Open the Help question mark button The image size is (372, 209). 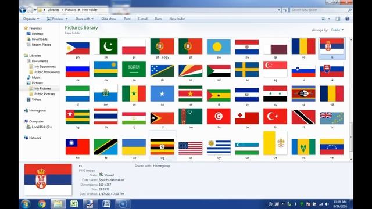pos(348,19)
